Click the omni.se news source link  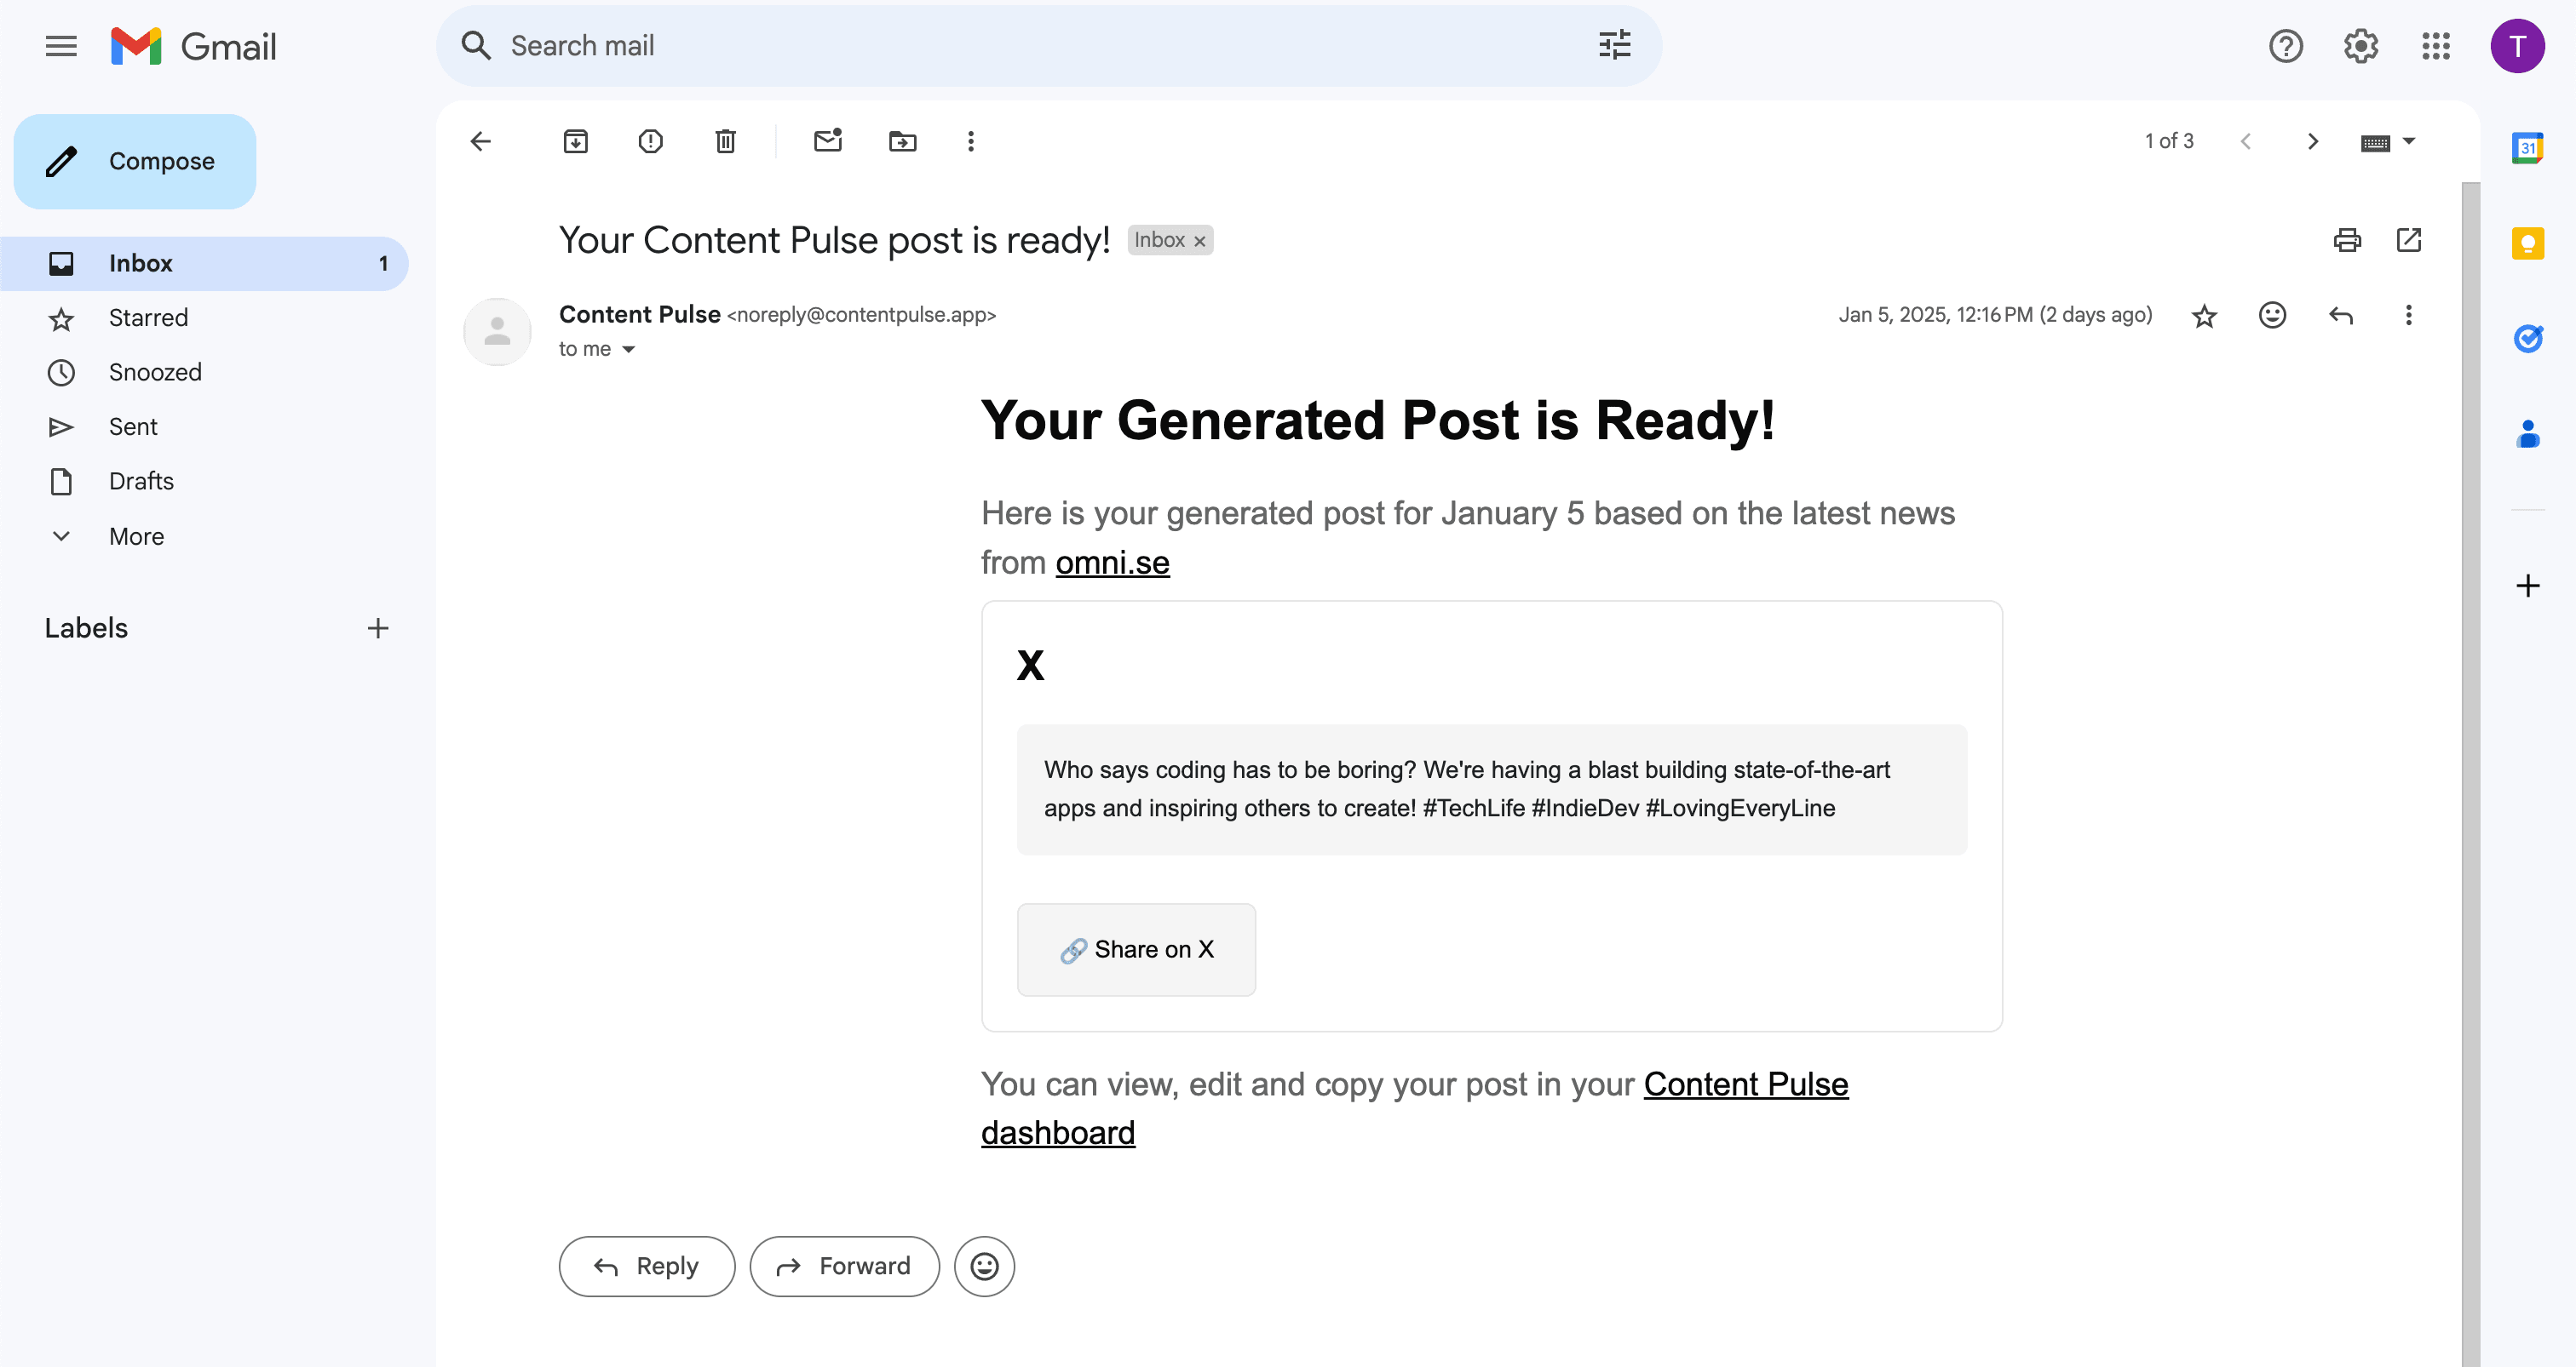pos(1111,562)
